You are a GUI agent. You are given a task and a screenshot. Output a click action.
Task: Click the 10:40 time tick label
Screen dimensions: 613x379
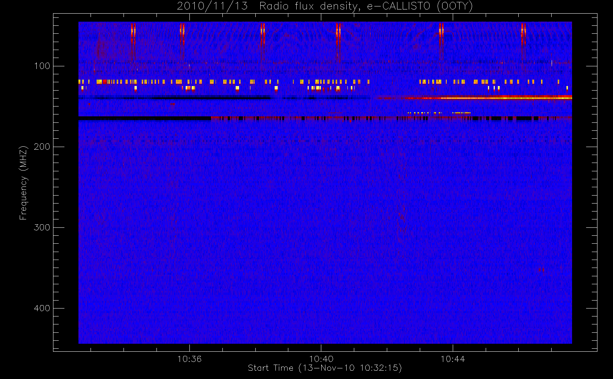[x=321, y=359]
